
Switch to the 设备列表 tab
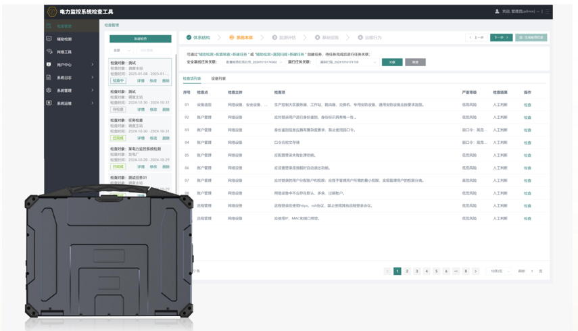pos(218,79)
